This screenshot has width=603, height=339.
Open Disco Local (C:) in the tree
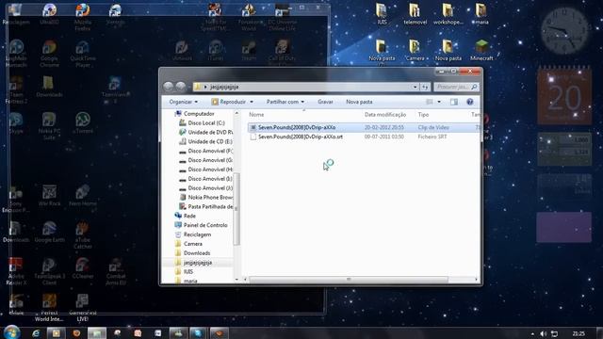point(203,123)
